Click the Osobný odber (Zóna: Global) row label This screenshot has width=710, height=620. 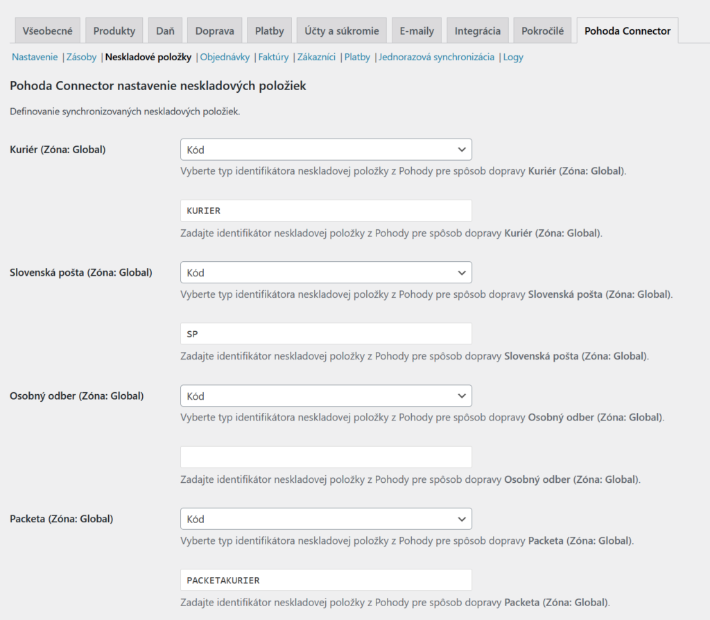(x=76, y=396)
